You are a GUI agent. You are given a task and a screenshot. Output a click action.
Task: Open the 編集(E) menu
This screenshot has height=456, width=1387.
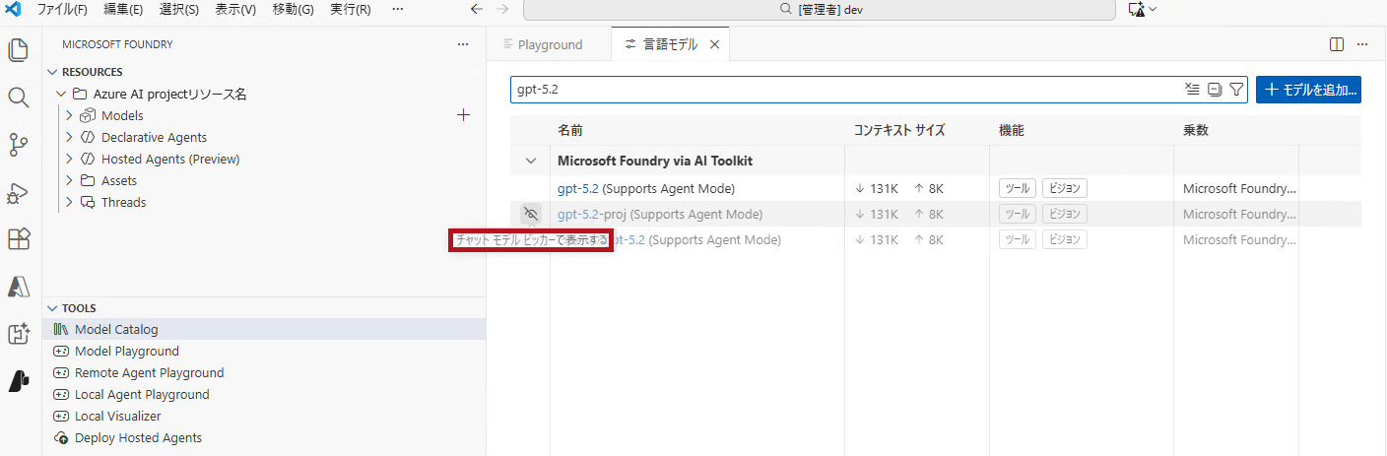123,9
